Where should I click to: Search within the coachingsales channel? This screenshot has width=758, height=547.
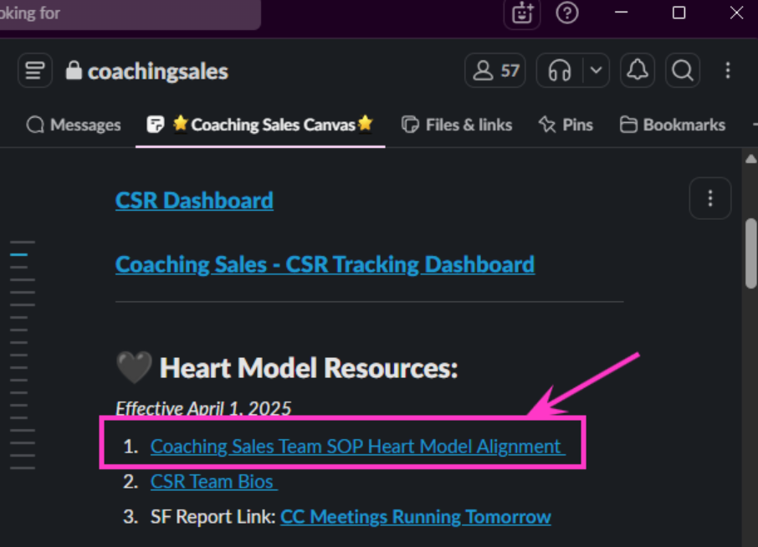pyautogui.click(x=682, y=70)
